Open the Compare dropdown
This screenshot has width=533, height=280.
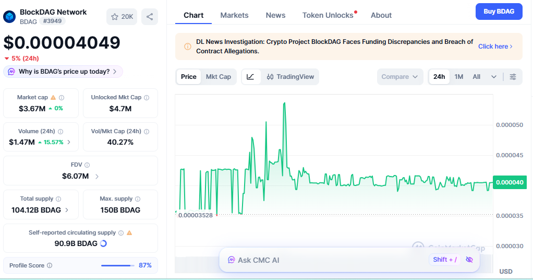(x=399, y=77)
